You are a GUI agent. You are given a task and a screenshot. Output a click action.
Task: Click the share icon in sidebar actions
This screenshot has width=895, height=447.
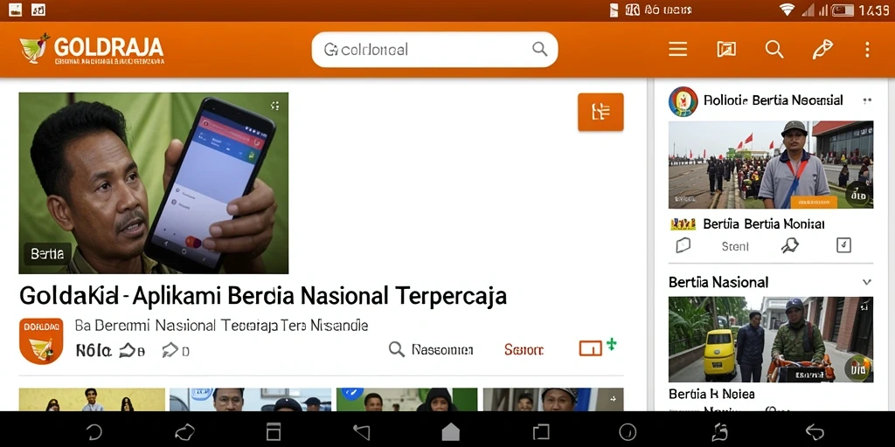tap(790, 245)
